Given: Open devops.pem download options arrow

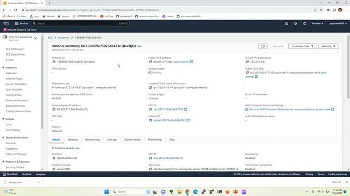Looking at the screenshot, I should [39, 182].
